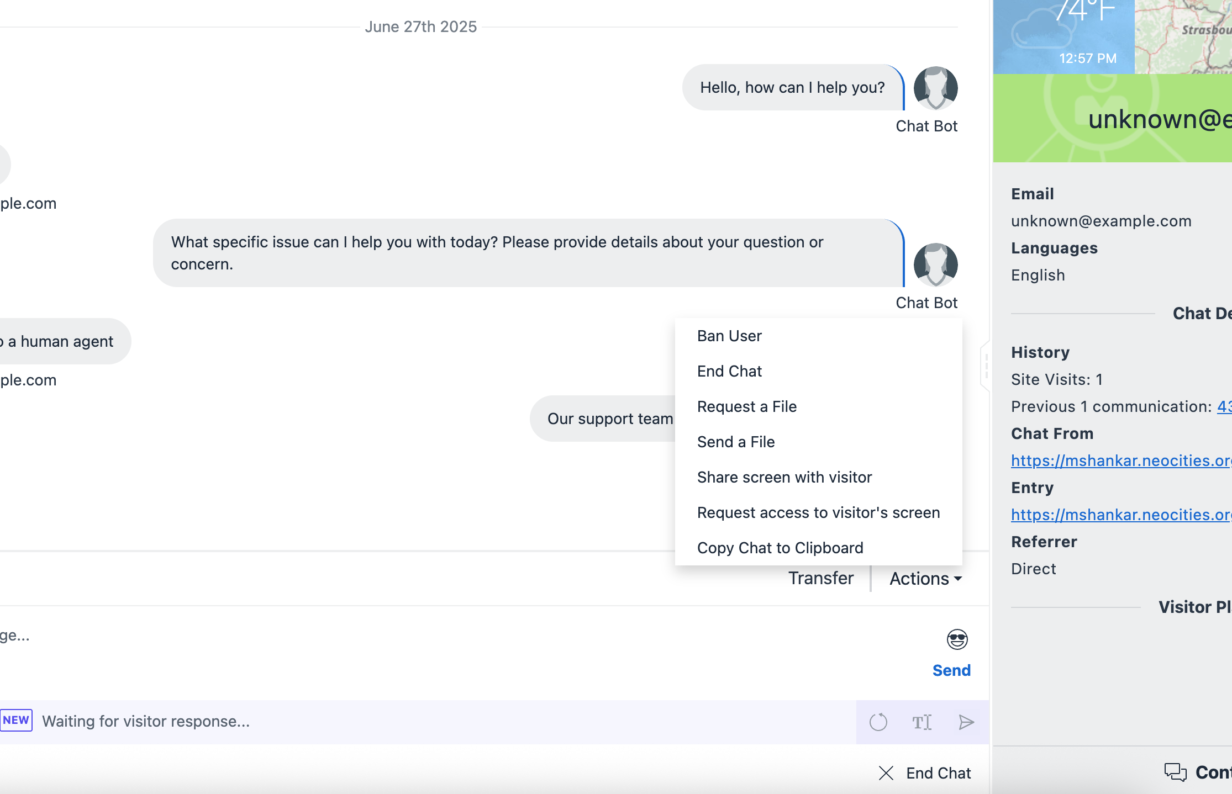The width and height of the screenshot is (1232, 794).
Task: Choose Request a File in the menu
Action: [746, 406]
